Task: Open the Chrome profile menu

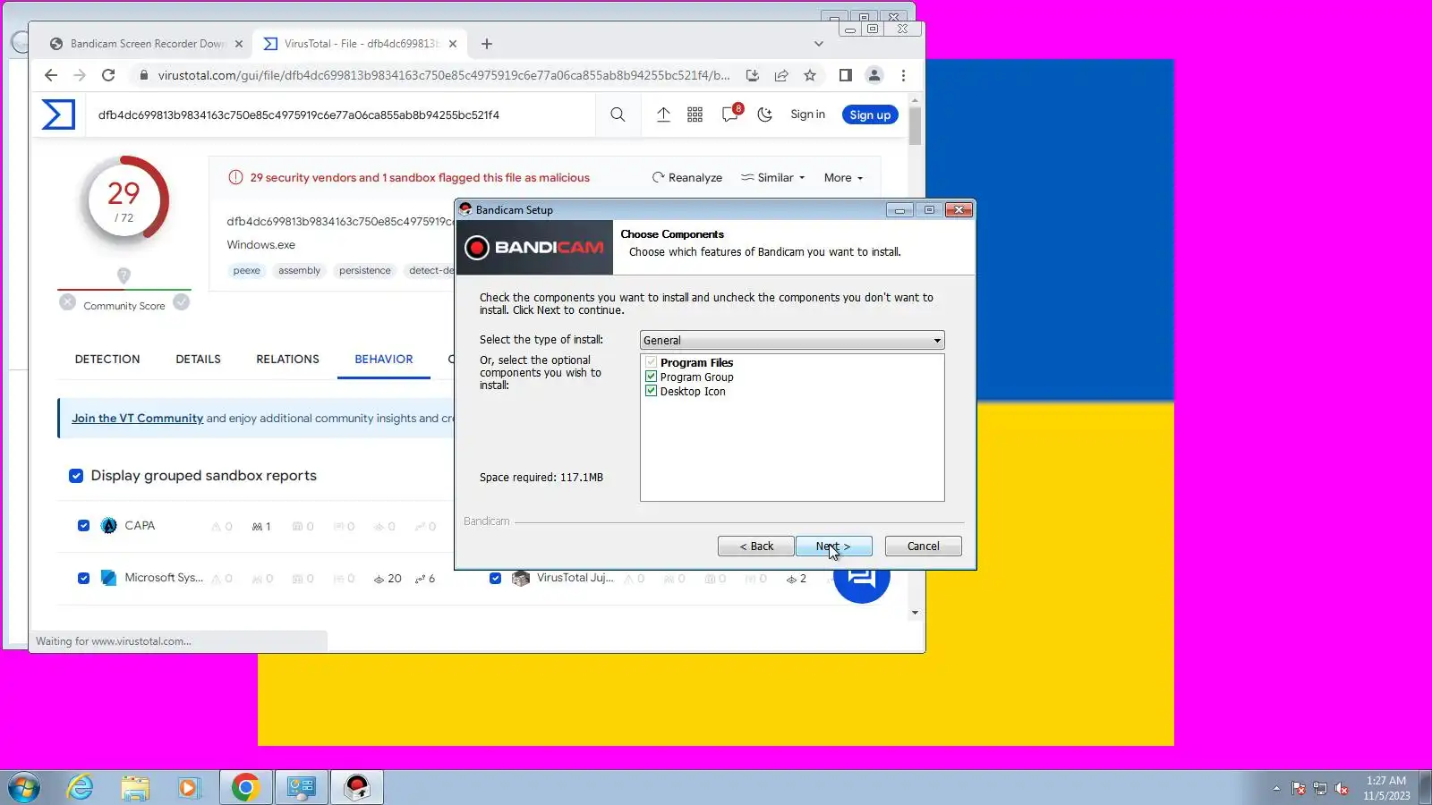Action: pos(874,75)
